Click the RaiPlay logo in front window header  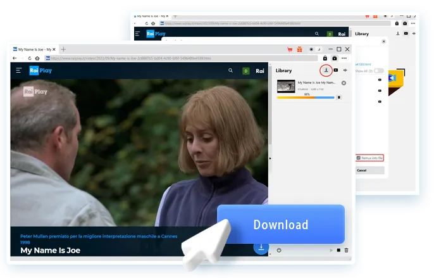pyautogui.click(x=40, y=70)
